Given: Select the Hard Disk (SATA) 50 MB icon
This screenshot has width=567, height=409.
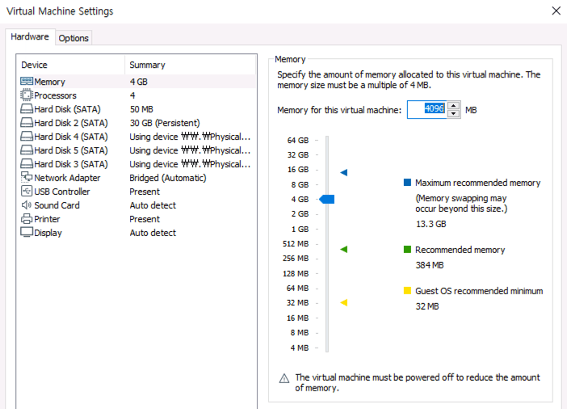Looking at the screenshot, I should click(x=27, y=109).
